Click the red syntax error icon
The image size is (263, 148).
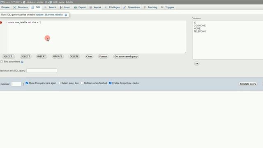click(1, 23)
